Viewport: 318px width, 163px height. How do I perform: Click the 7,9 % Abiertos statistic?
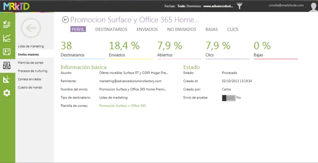tap(179, 50)
